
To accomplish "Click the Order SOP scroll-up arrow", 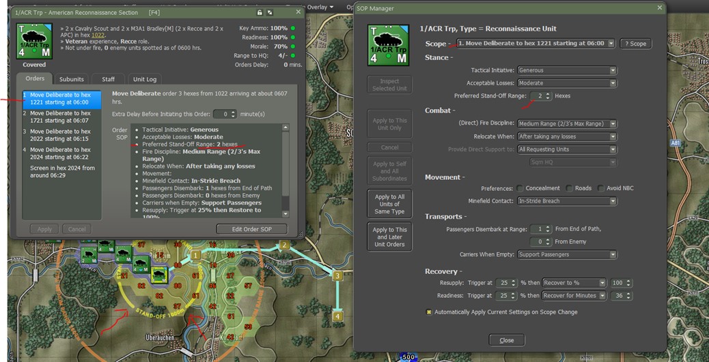I will point(286,127).
